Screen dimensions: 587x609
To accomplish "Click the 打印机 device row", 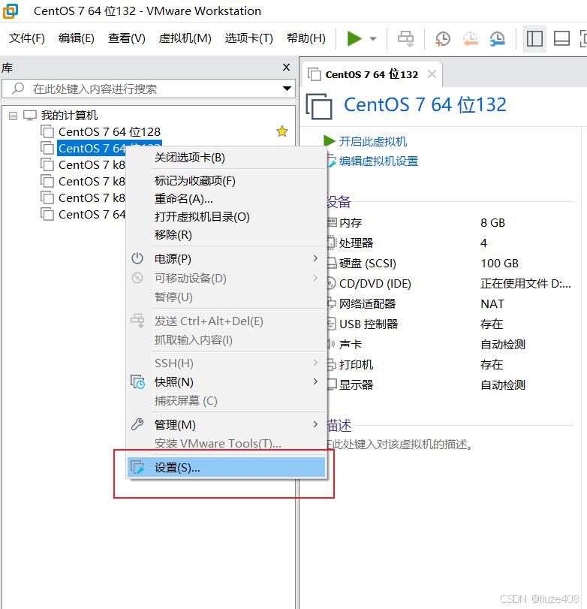I will coord(450,365).
